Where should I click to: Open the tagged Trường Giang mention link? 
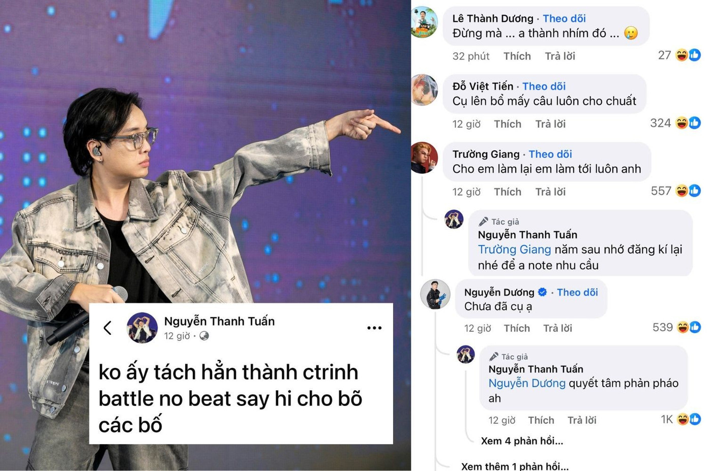coord(514,249)
